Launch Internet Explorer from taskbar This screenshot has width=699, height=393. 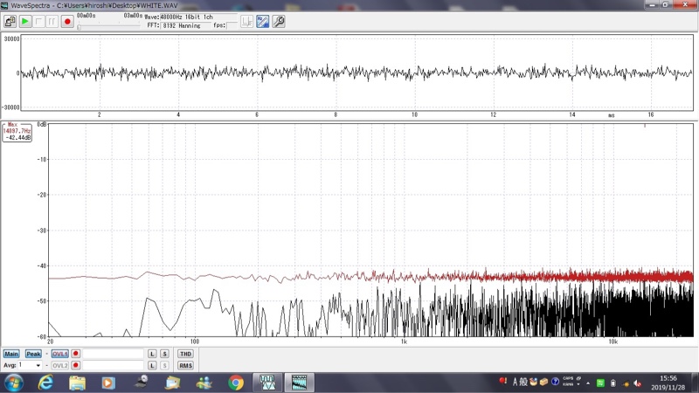click(x=45, y=383)
